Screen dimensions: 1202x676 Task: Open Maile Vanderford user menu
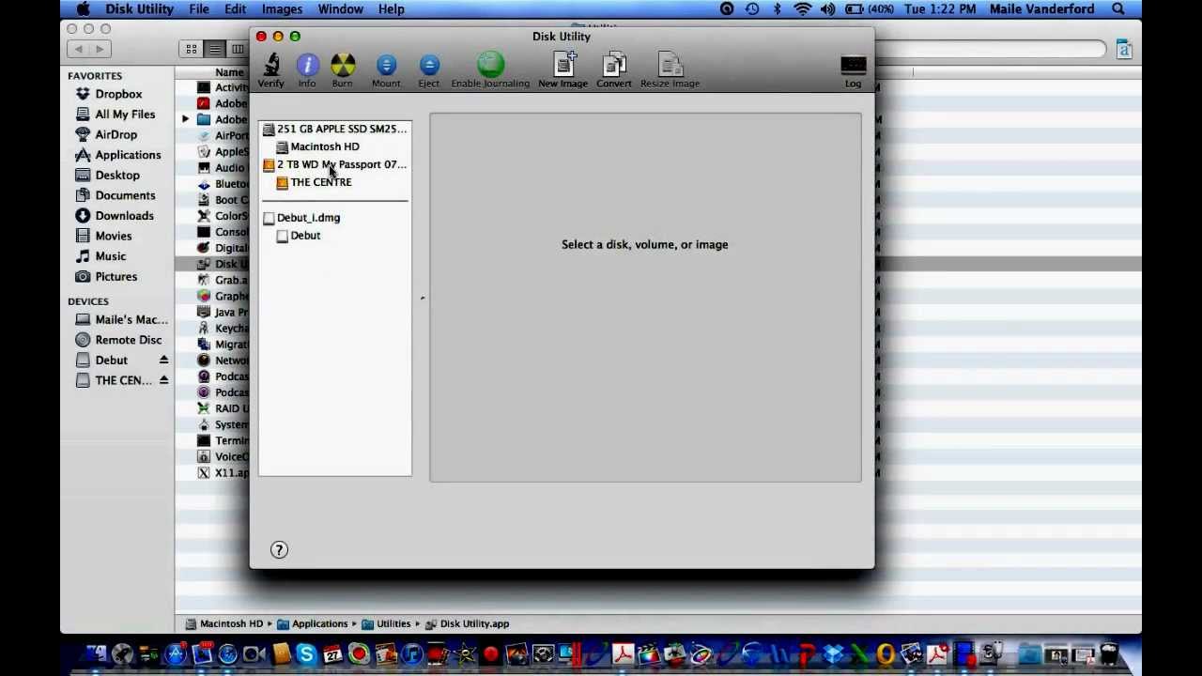click(1041, 9)
